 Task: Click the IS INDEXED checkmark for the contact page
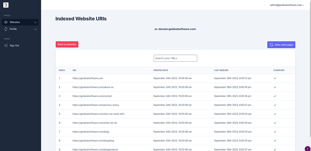(x=275, y=96)
